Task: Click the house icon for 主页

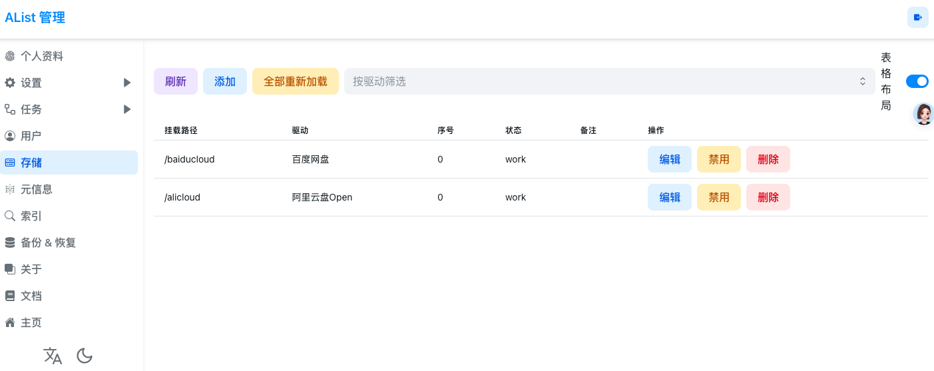Action: pyautogui.click(x=10, y=322)
